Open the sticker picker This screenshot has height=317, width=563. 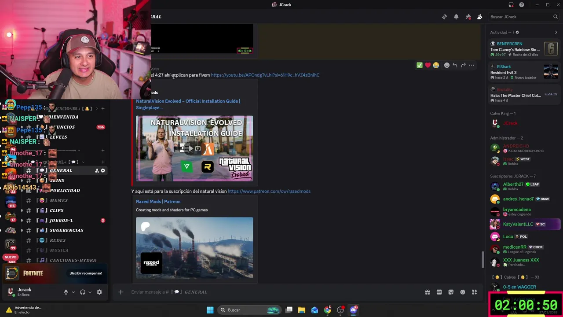[x=451, y=292]
